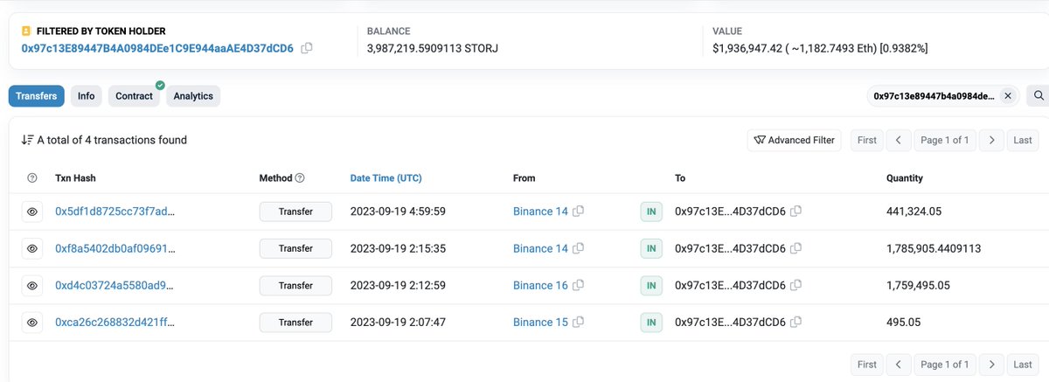Open the Analytics tab
This screenshot has width=1049, height=382.
pyautogui.click(x=193, y=96)
